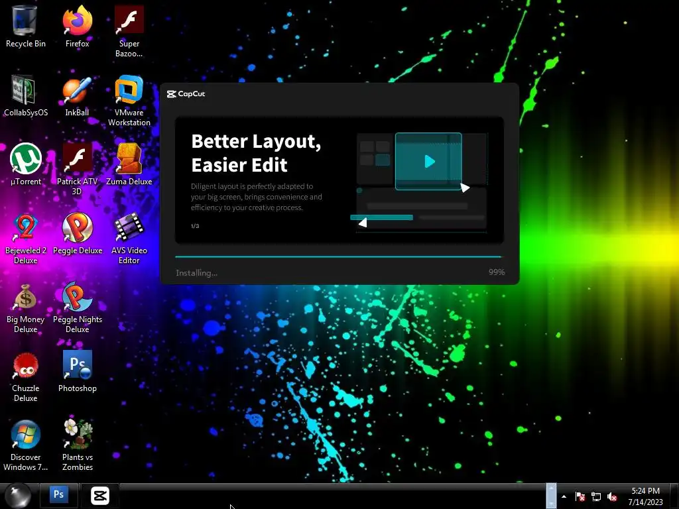Open the clock showing 5:24 PM

pyautogui.click(x=645, y=496)
